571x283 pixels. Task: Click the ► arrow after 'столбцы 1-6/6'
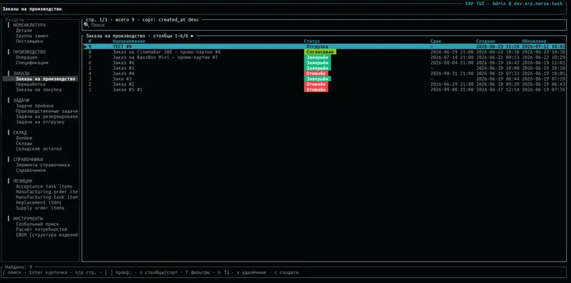pyautogui.click(x=192, y=36)
